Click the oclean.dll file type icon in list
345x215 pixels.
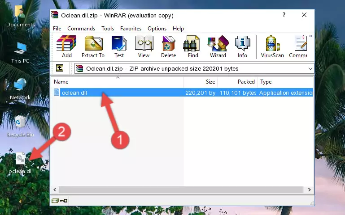click(x=57, y=92)
